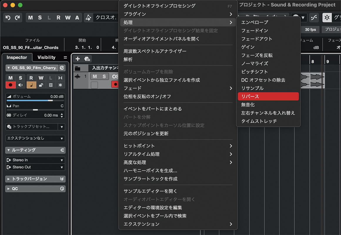Select リバース in the 処理 submenu

268,97
